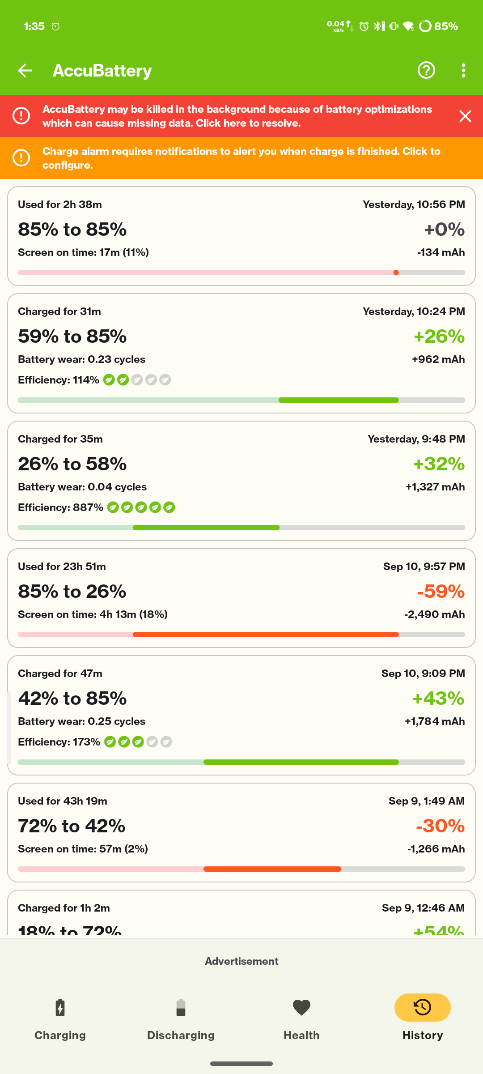Open the help question mark icon
The width and height of the screenshot is (483, 1074).
click(426, 70)
